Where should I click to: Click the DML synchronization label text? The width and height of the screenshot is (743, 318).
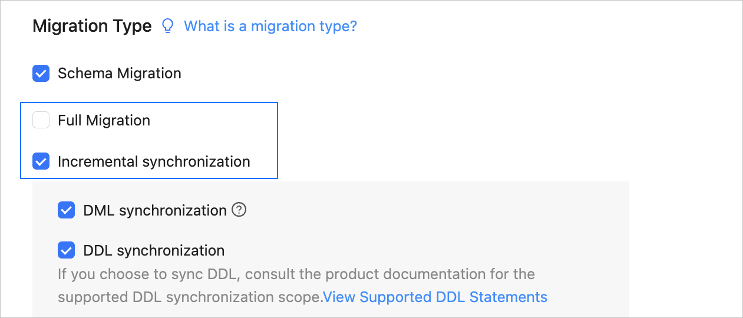click(x=155, y=210)
